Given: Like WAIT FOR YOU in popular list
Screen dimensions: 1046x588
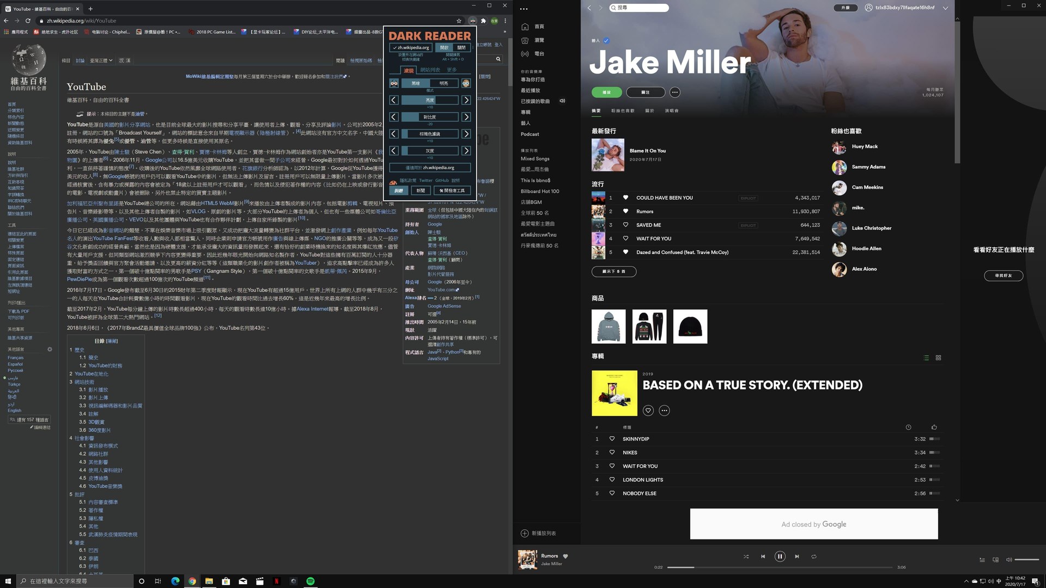Looking at the screenshot, I should pos(625,238).
